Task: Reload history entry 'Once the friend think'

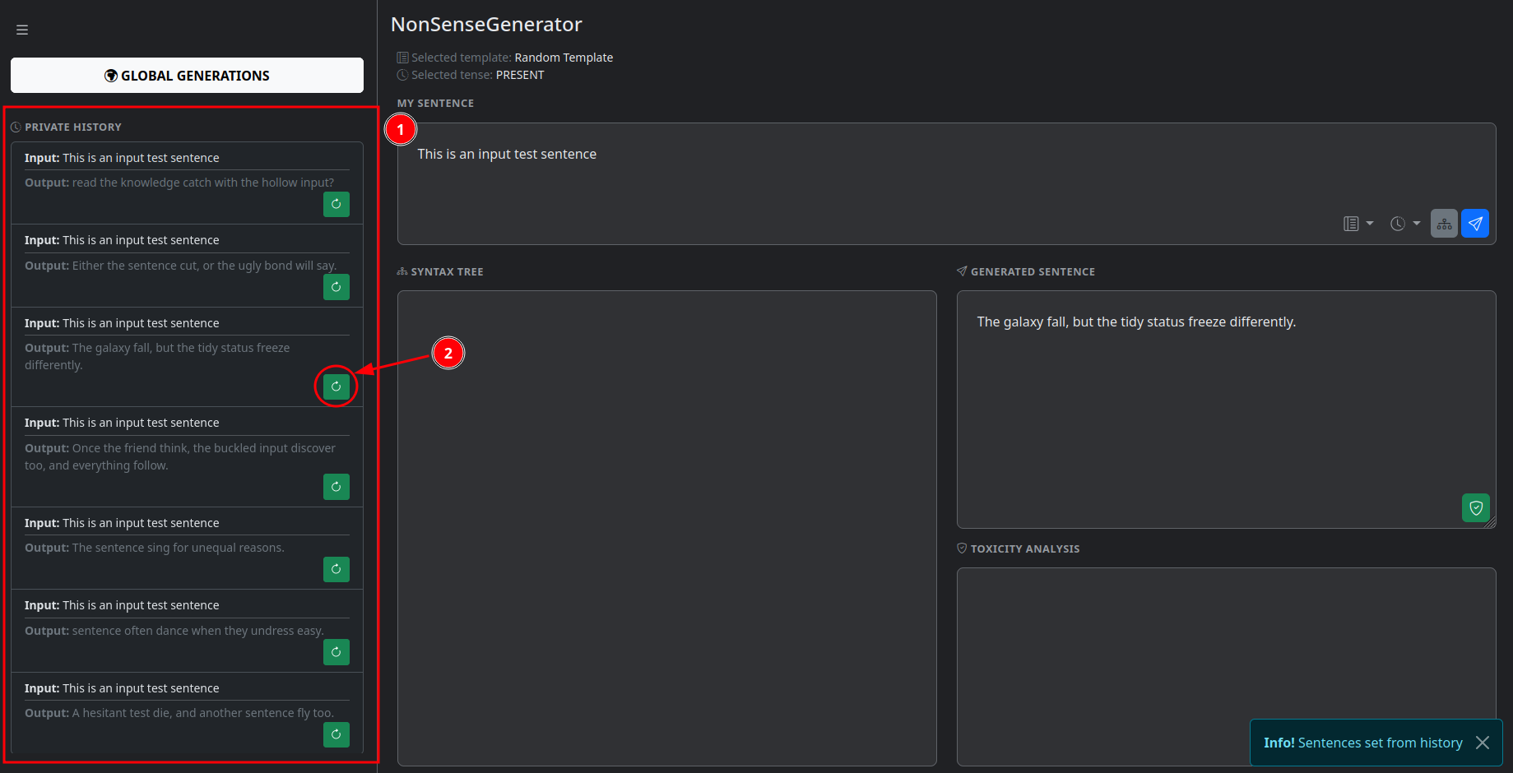Action: click(x=336, y=487)
